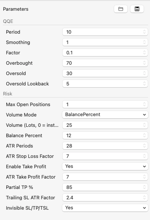This screenshot has height=220, width=150.
Task: Click the Factor value stepper
Action: 144,53
